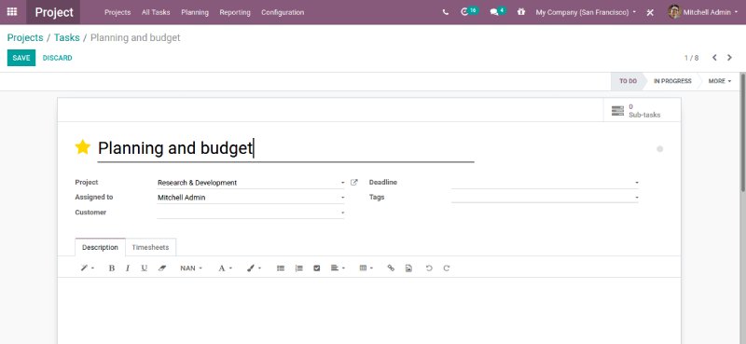Open Research & Development external link icon
Screen dimensions: 746x344
[354, 182]
